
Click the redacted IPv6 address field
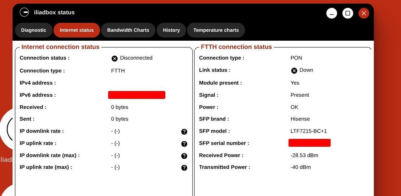(x=137, y=95)
